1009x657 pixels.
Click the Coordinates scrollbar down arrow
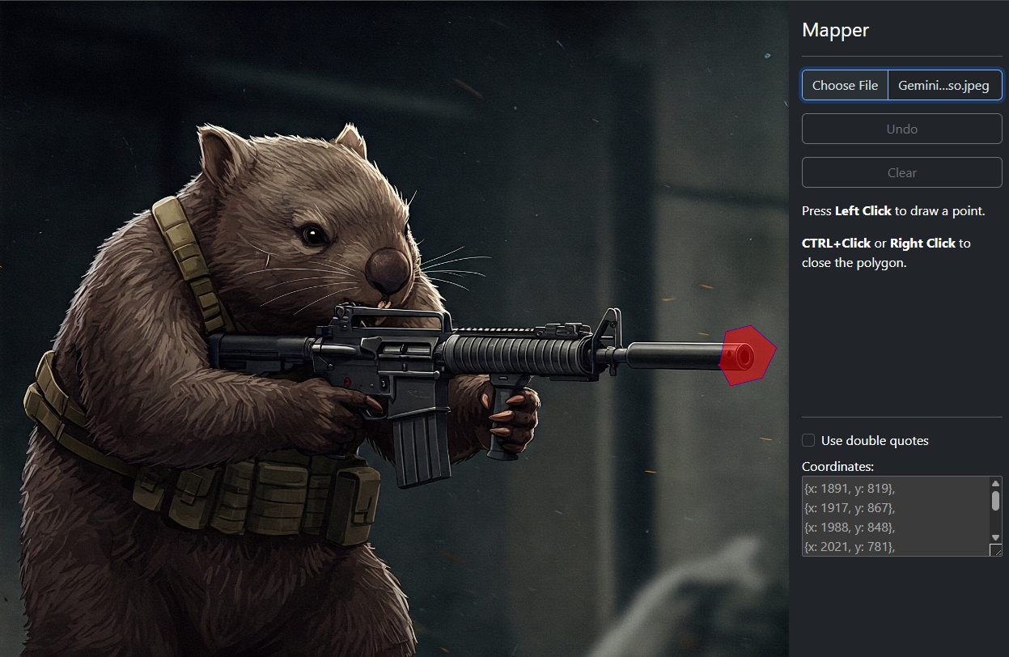pyautogui.click(x=995, y=537)
